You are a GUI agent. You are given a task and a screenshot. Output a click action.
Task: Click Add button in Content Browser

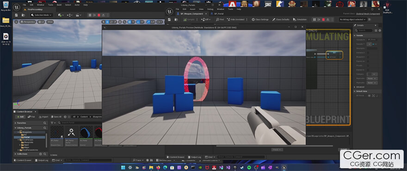[x=20, y=117]
